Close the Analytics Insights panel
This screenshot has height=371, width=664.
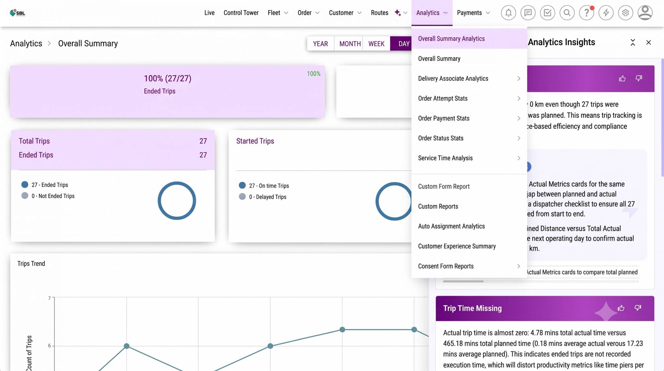[648, 42]
